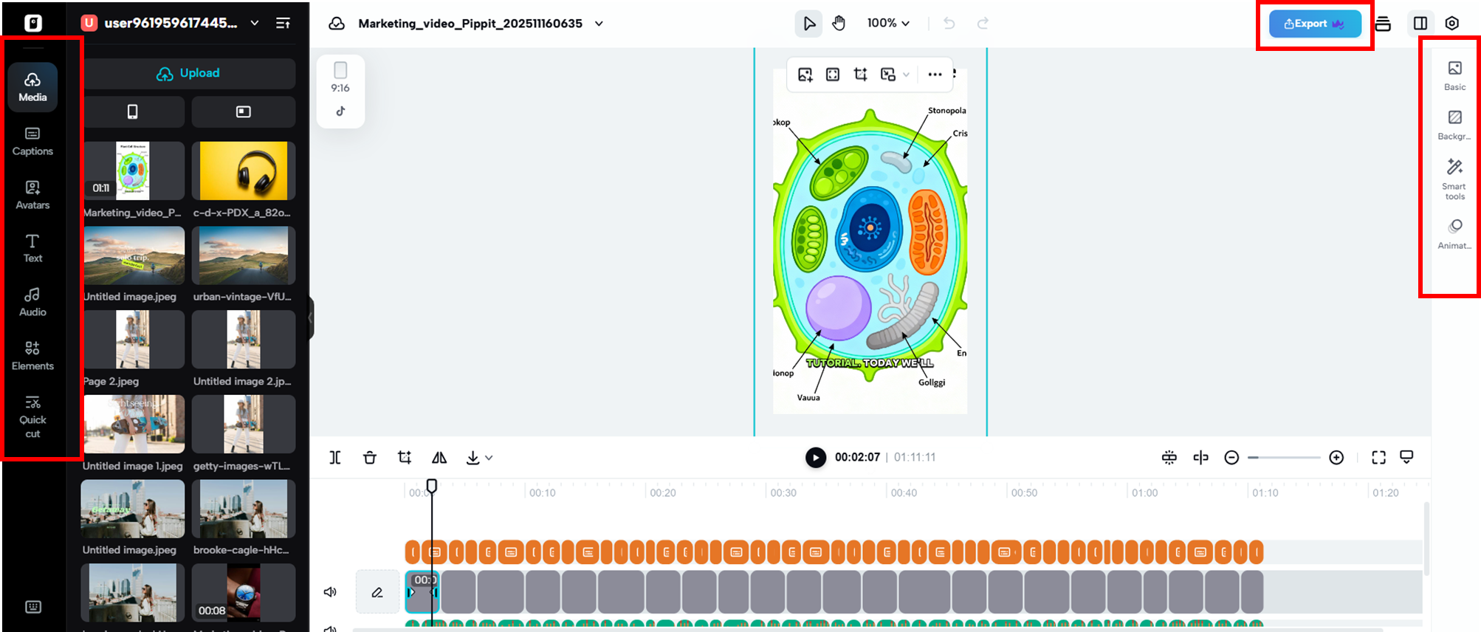This screenshot has height=632, width=1481.
Task: Click the timeline zoom slider
Action: pos(1284,458)
